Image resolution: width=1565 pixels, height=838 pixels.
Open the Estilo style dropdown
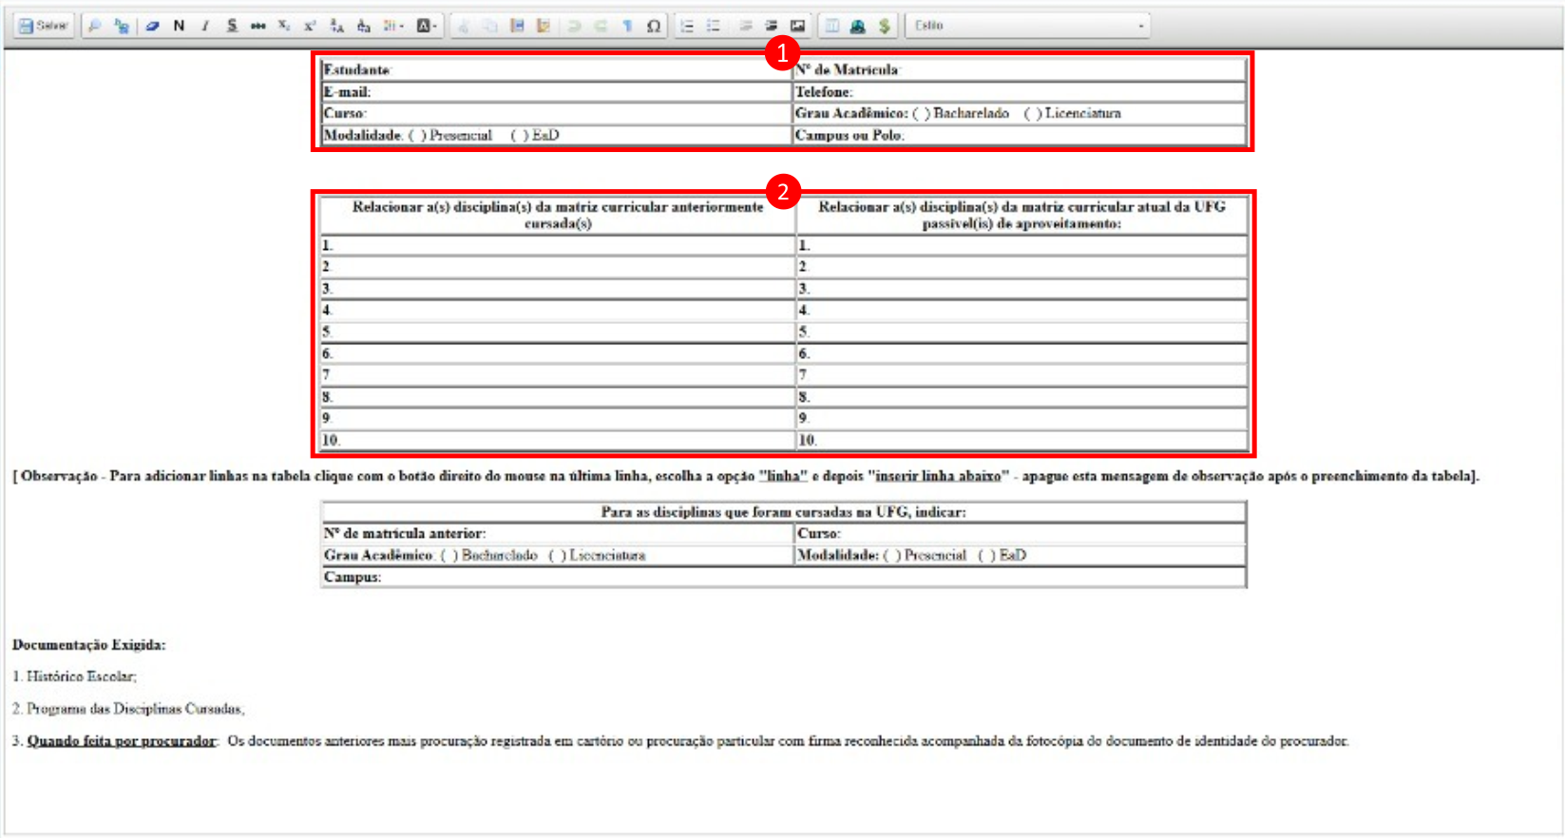click(x=1028, y=26)
